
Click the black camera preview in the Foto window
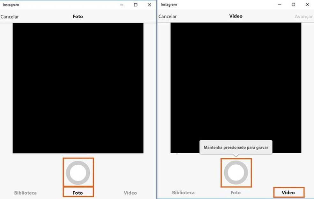pos(78,88)
